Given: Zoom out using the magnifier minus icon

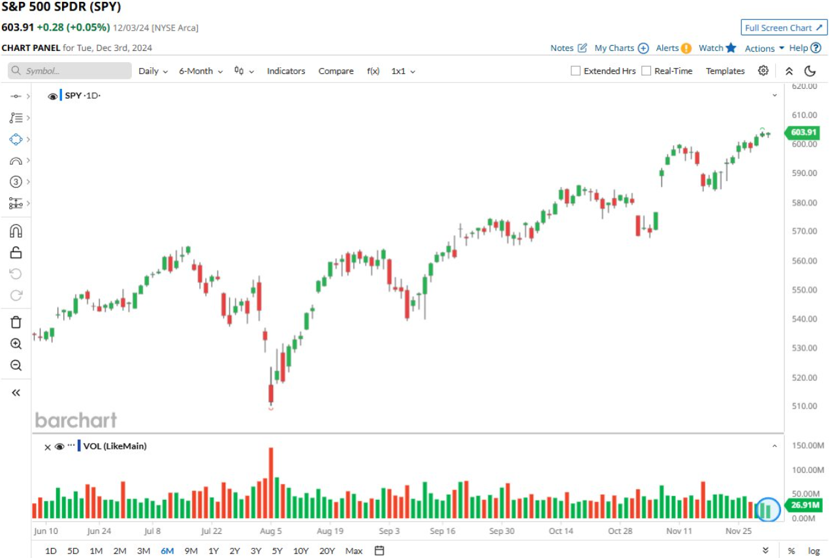Looking at the screenshot, I should pos(16,365).
